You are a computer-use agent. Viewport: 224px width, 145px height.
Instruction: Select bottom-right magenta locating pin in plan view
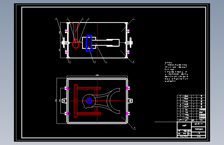tap(128, 114)
